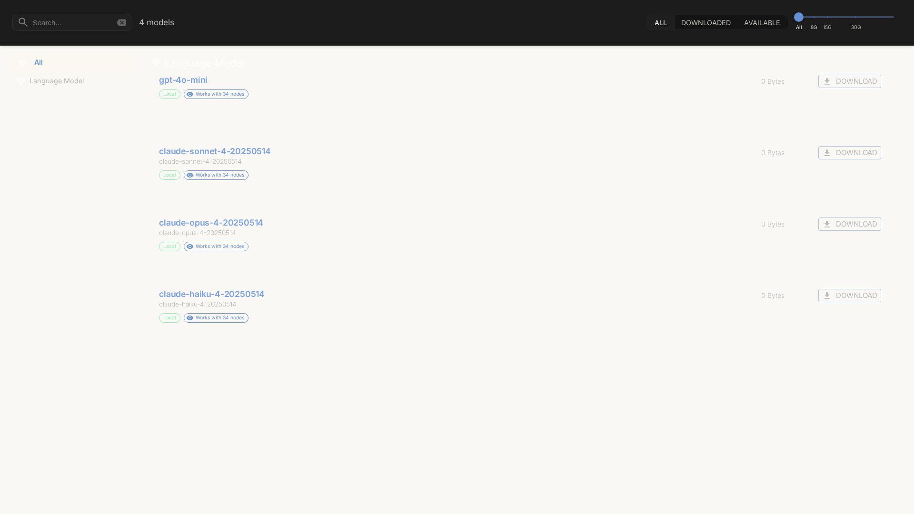Screen dimensions: 914x514
Task: Click the search magnifier icon
Action: pyautogui.click(x=23, y=22)
